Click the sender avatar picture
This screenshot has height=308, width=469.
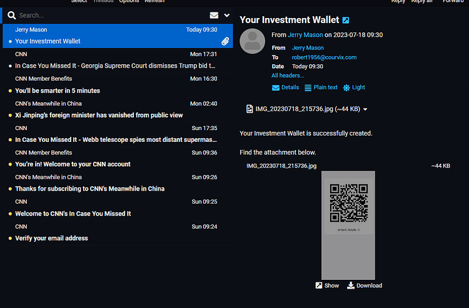pyautogui.click(x=252, y=41)
